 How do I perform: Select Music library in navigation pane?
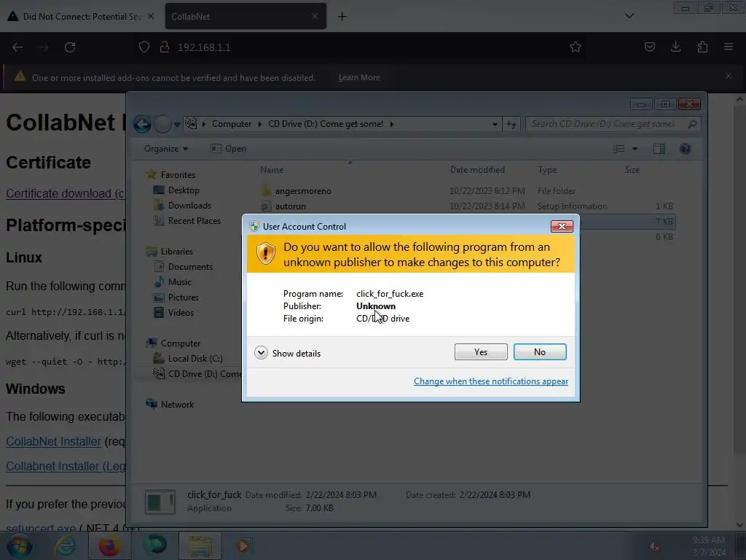(179, 282)
